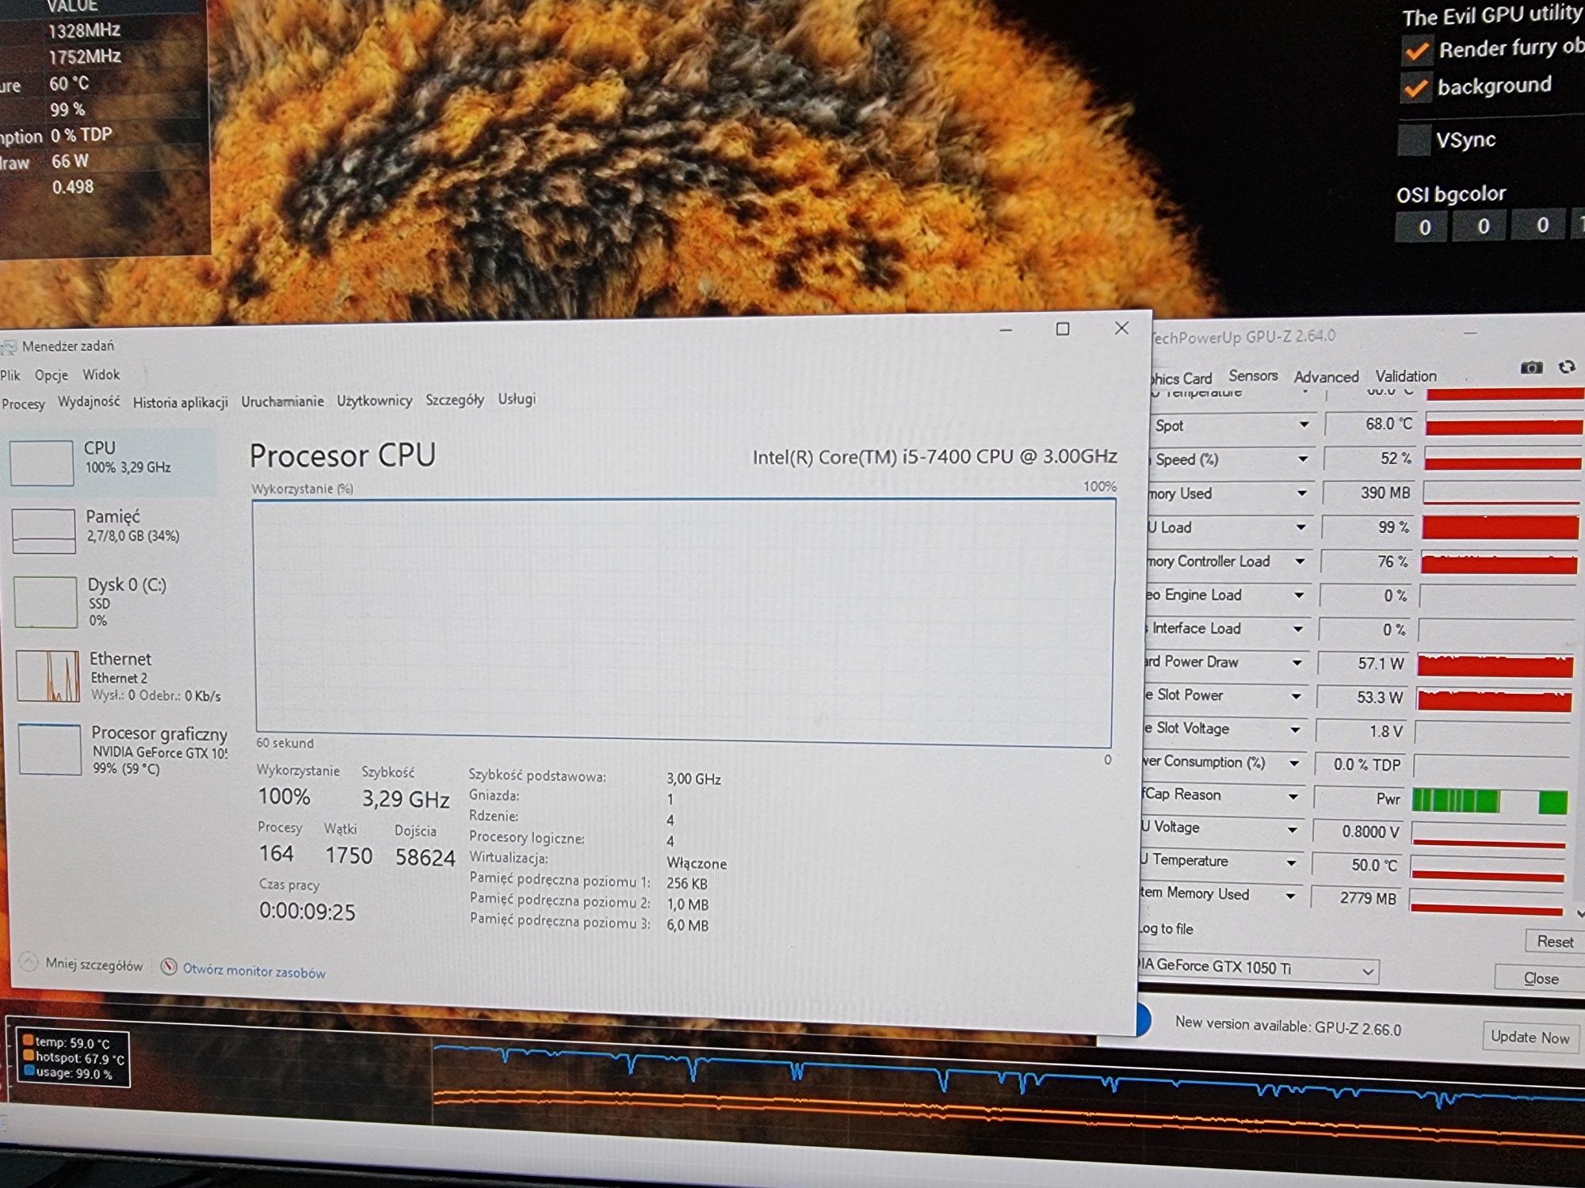The height and width of the screenshot is (1188, 1585).
Task: Switch to the Usługi tab
Action: point(517,399)
